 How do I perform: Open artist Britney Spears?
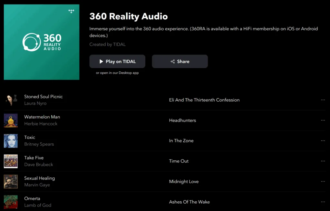point(39,144)
